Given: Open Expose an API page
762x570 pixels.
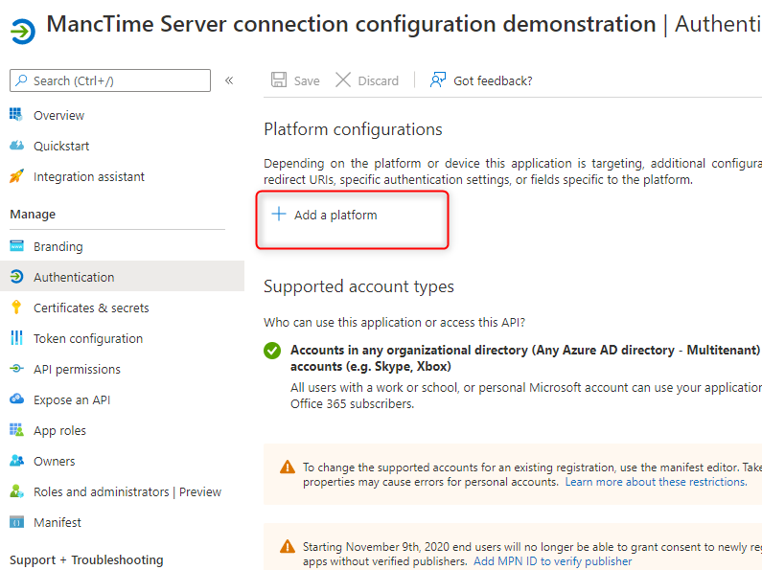Looking at the screenshot, I should pos(72,399).
